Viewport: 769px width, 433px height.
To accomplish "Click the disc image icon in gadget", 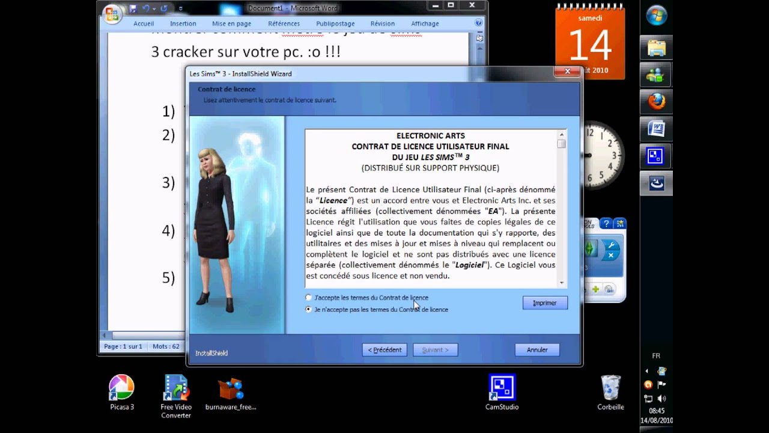I will 609,289.
